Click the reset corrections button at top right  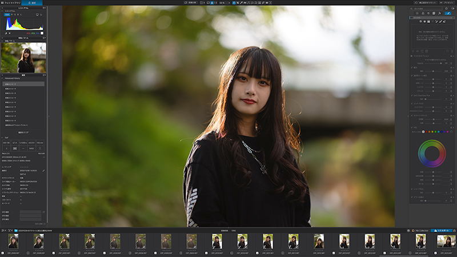pyautogui.click(x=426, y=3)
